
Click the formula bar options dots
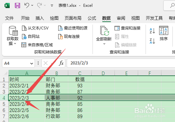(x=38, y=63)
